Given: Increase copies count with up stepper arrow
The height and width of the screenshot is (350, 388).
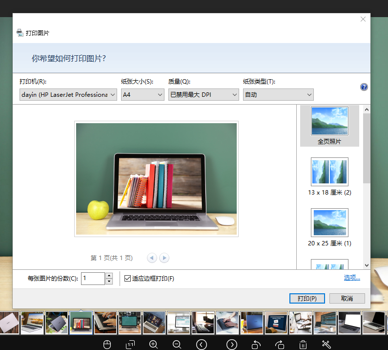Looking at the screenshot, I should (109, 276).
